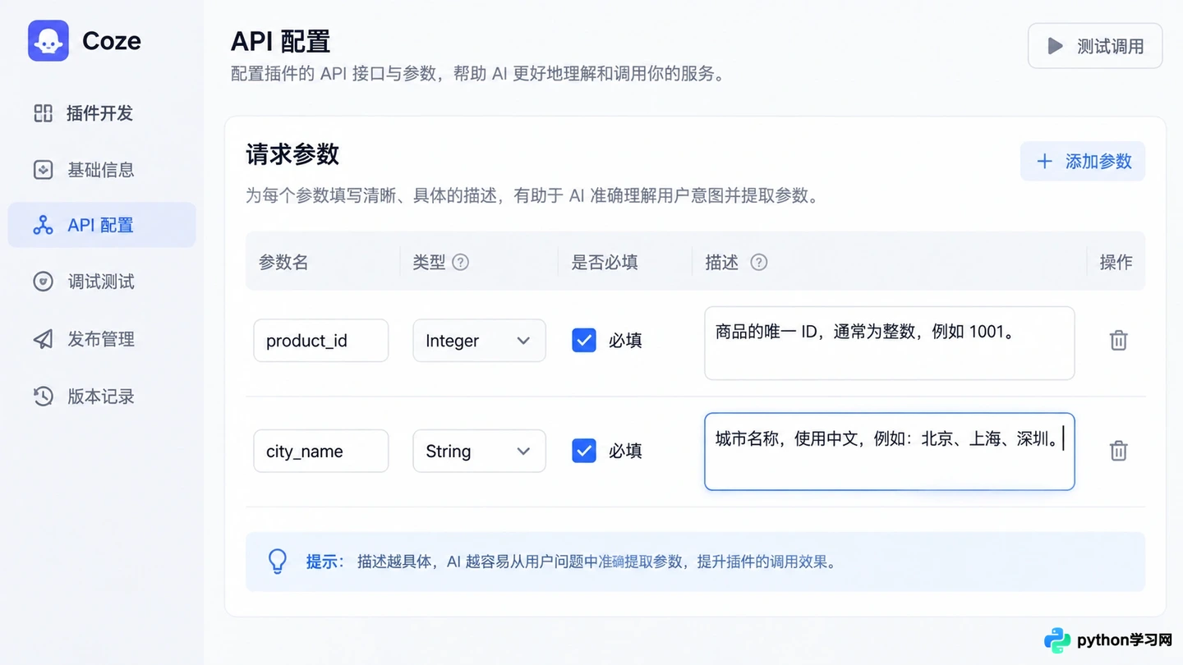Click the city_name name field
This screenshot has width=1183, height=665.
[321, 451]
